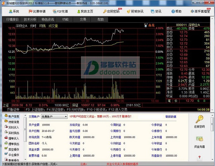Click 分时 chart label
215x166 pixels.
[x=33, y=26]
